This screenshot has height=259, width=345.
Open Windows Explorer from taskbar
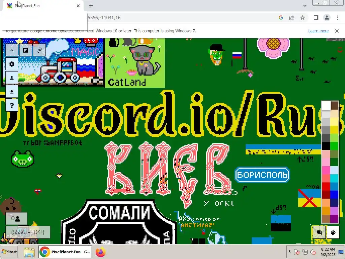click(x=29, y=252)
